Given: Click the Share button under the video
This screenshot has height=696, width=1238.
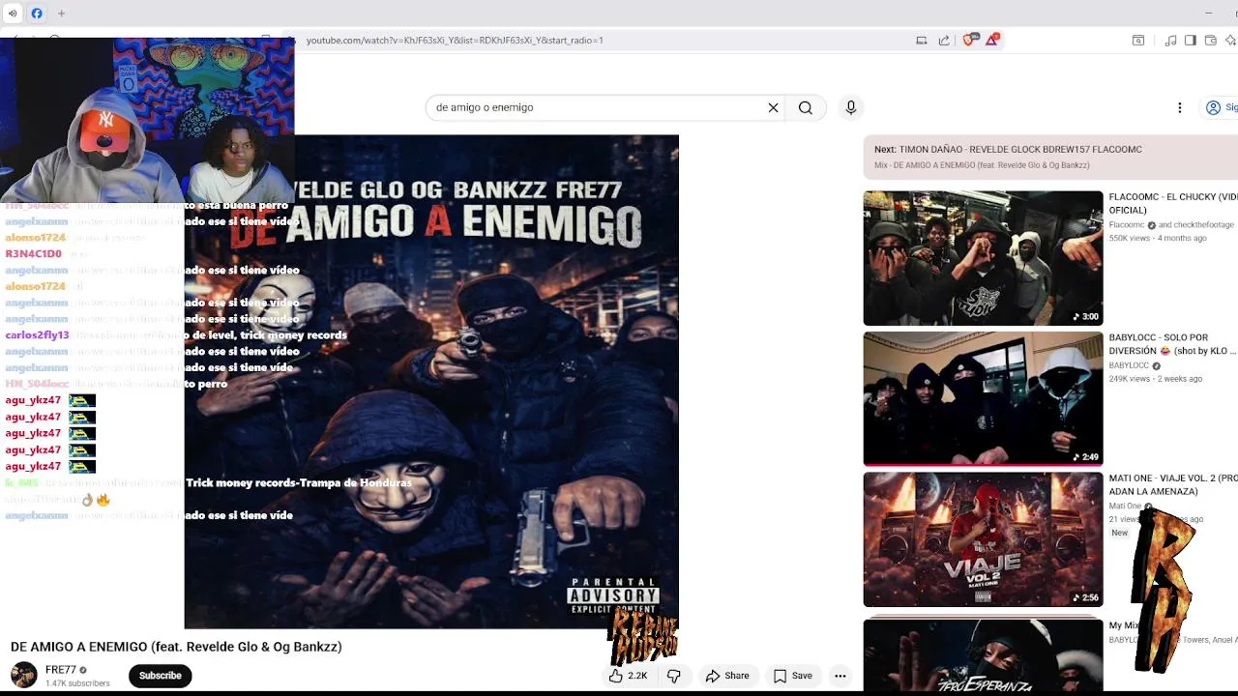Looking at the screenshot, I should pos(727,676).
